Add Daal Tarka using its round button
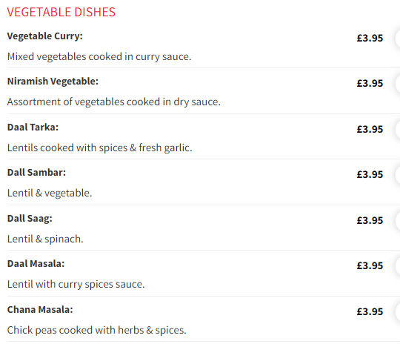Image resolution: width=400 pixels, height=344 pixels. pyautogui.click(x=398, y=129)
